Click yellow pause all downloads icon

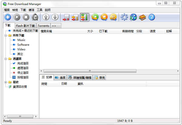pos(113,17)
